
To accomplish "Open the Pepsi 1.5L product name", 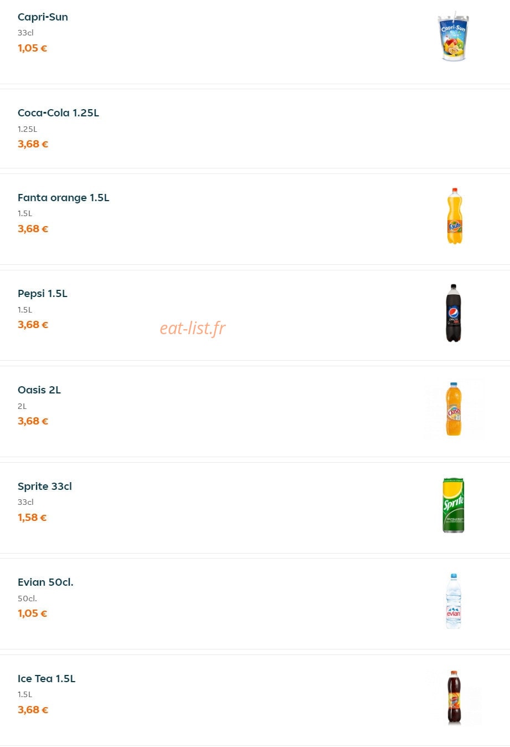I will pyautogui.click(x=43, y=294).
